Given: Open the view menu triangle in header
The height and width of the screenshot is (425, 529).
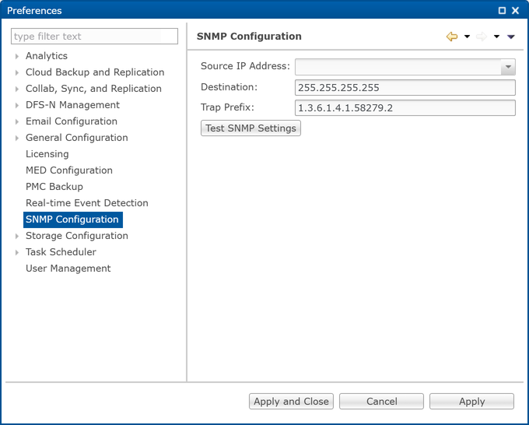Looking at the screenshot, I should pos(511,37).
